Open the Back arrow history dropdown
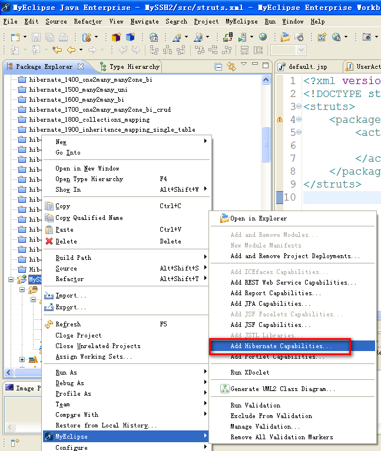The width and height of the screenshot is (381, 451). 81,50
